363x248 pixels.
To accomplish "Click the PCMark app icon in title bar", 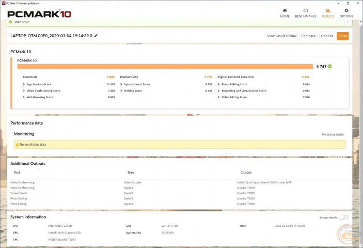I will (x=3, y=3).
